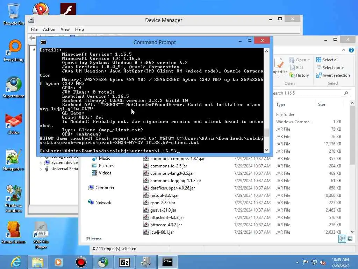This screenshot has width=358, height=269.
Task: Open View menu in Device Manager
Action: pyautogui.click(x=65, y=29)
